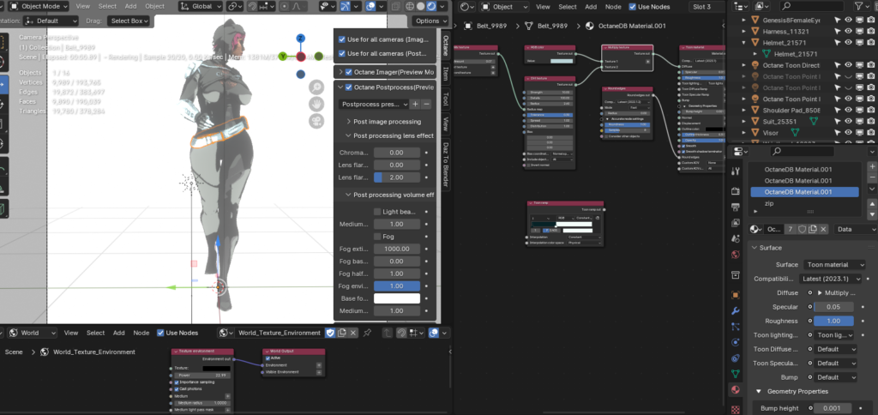Unlink the World_Texture_Environment datablock with X
Screen dimensions: 878x415
352,333
